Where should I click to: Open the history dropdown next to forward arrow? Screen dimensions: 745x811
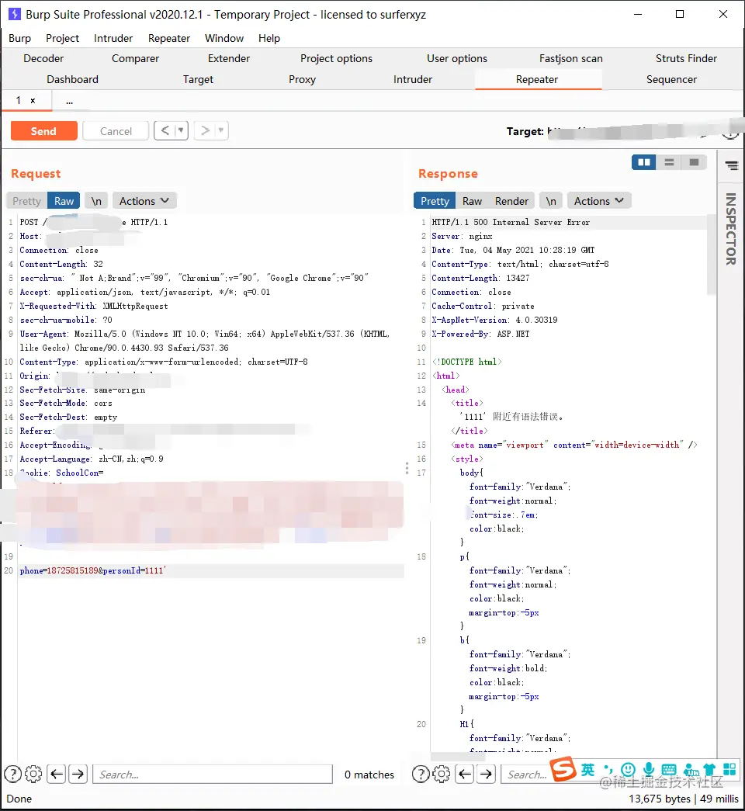pyautogui.click(x=221, y=130)
